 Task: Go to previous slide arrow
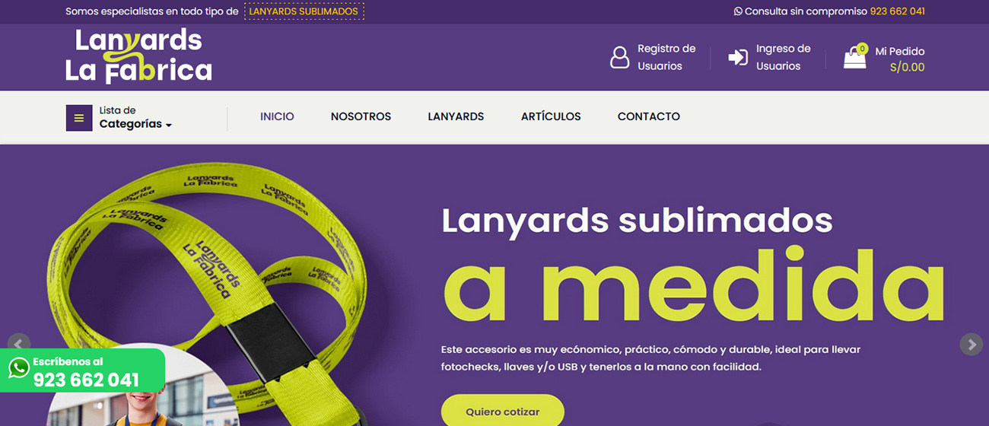18,344
